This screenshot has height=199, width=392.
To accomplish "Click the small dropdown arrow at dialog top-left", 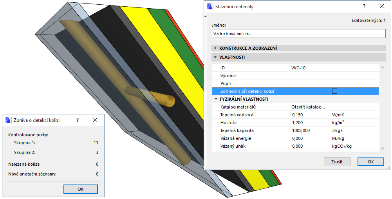I will [x=206, y=16].
